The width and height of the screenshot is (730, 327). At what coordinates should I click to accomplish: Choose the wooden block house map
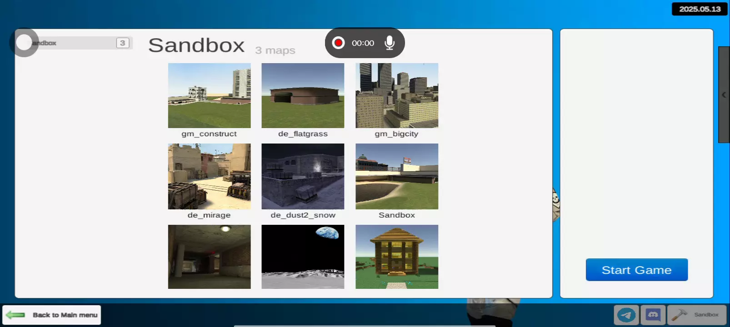pos(397,257)
